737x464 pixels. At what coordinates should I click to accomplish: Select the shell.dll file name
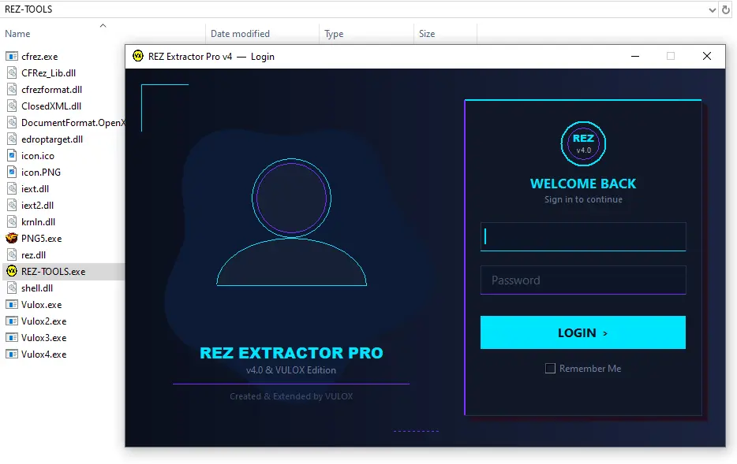pos(37,288)
